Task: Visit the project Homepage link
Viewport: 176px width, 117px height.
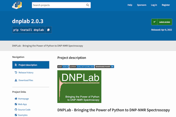Action: click(23, 99)
